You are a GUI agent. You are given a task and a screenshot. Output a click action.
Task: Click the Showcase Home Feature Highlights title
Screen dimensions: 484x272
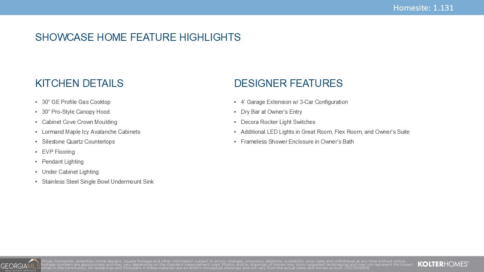pos(138,37)
